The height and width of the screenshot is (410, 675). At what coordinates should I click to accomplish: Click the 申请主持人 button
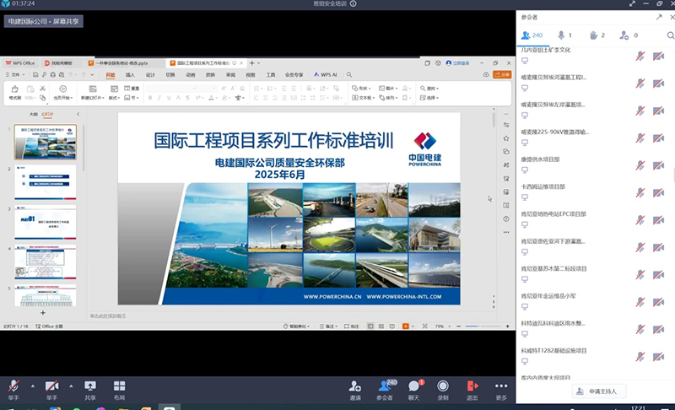(x=601, y=391)
